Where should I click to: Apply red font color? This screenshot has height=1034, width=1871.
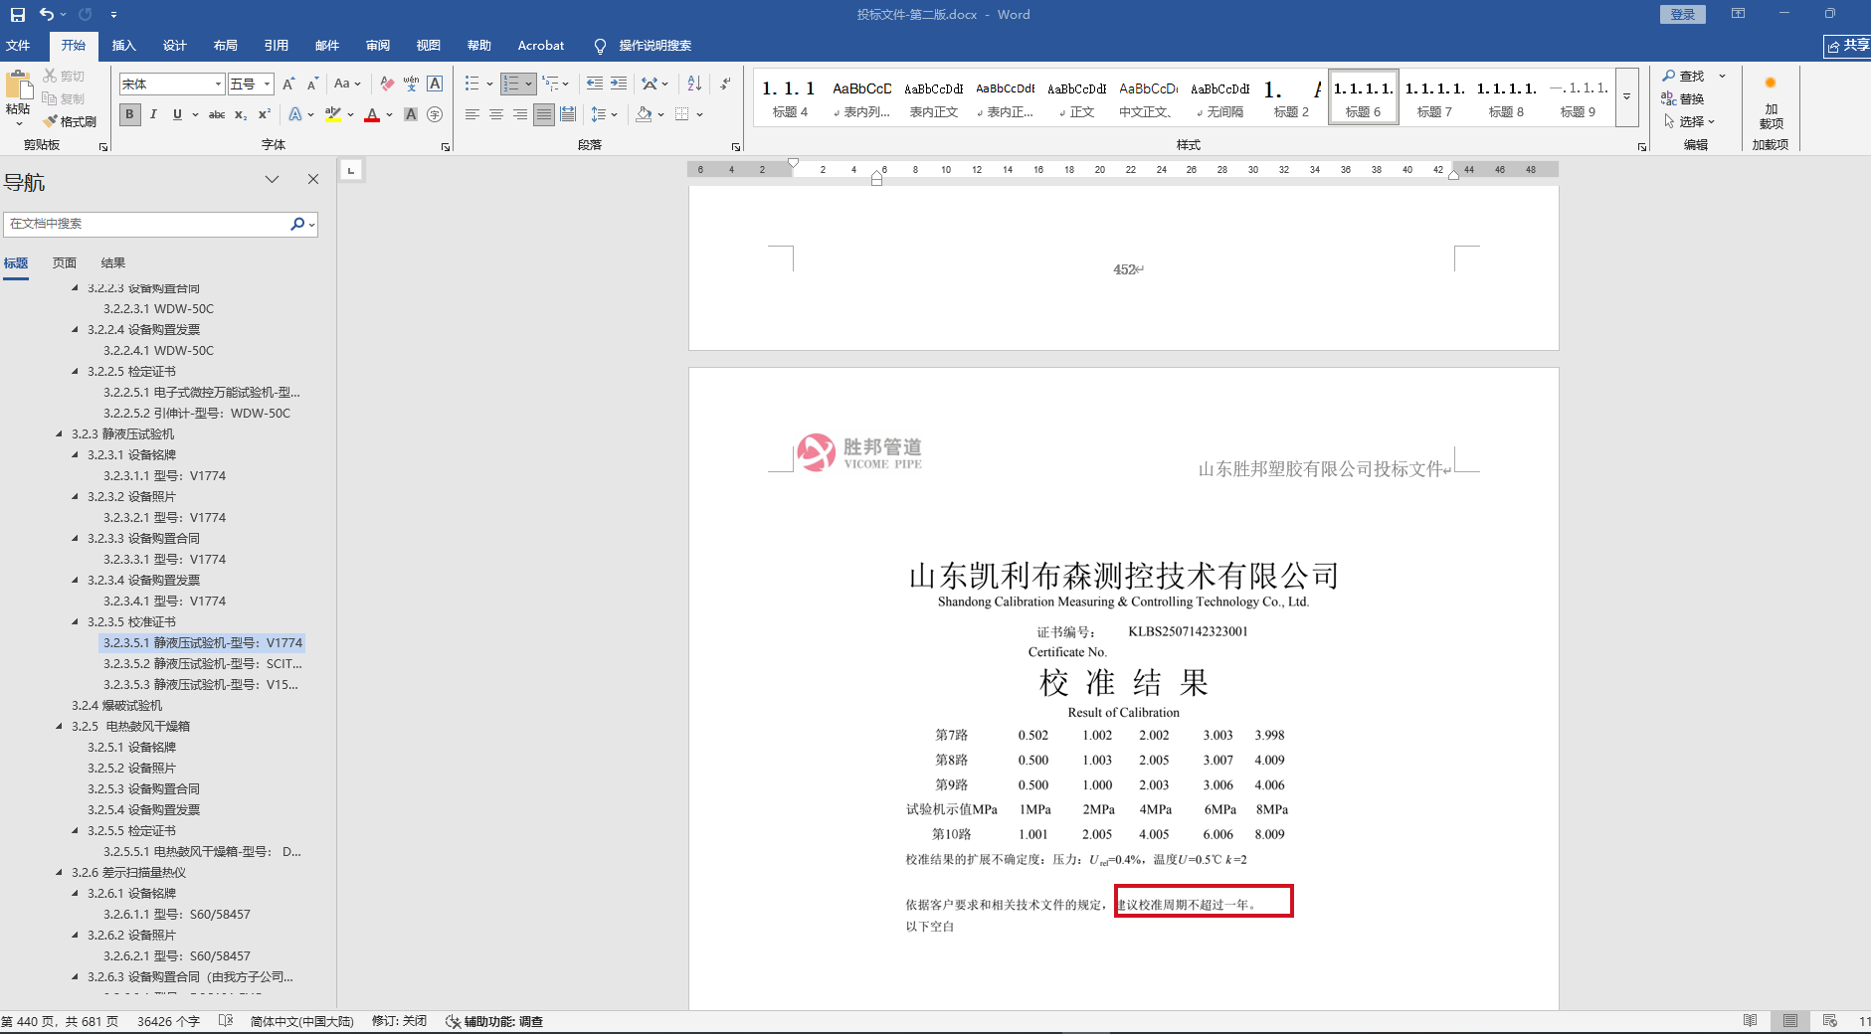(x=372, y=115)
